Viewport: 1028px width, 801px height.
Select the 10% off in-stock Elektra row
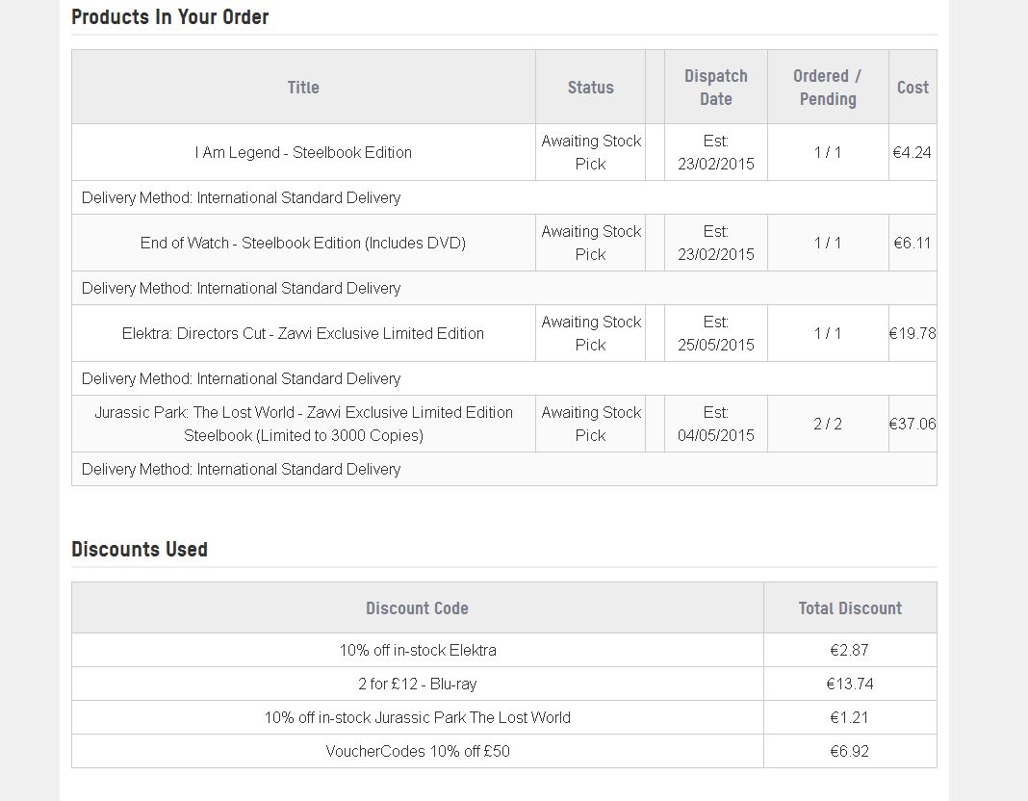(504, 650)
